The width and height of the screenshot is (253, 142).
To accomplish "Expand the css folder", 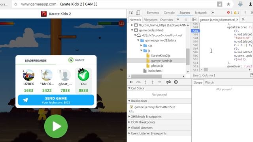I will pos(141,45).
